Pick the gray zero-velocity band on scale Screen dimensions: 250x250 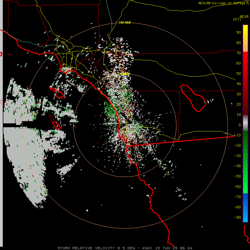pyautogui.click(x=245, y=123)
